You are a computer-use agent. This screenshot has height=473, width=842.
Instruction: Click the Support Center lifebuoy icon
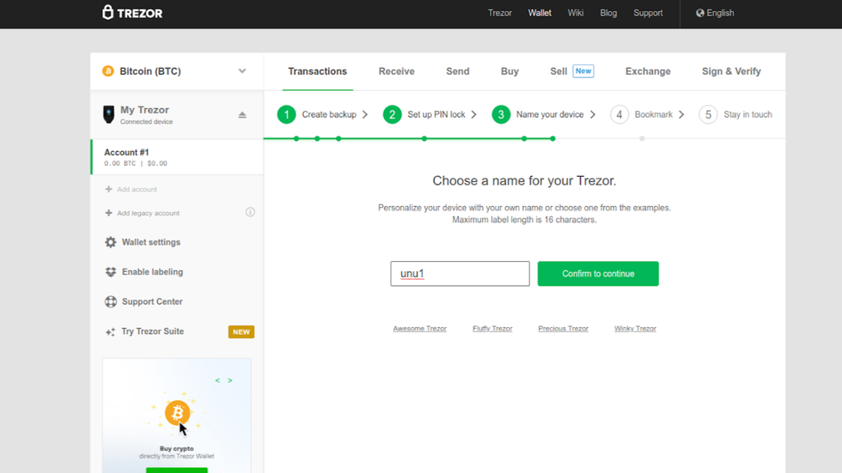111,302
